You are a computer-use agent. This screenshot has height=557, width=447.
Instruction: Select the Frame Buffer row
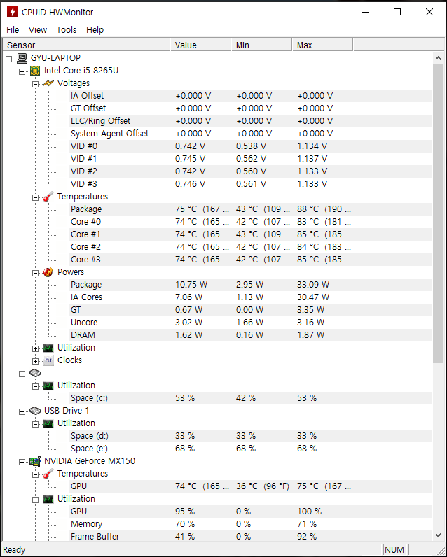[251, 537]
